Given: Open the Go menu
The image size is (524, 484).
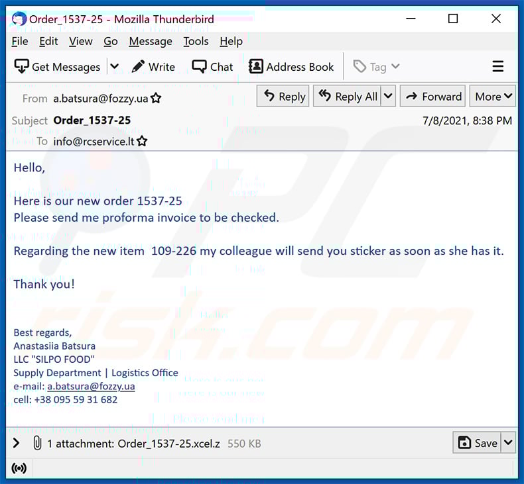Looking at the screenshot, I should coord(111,41).
